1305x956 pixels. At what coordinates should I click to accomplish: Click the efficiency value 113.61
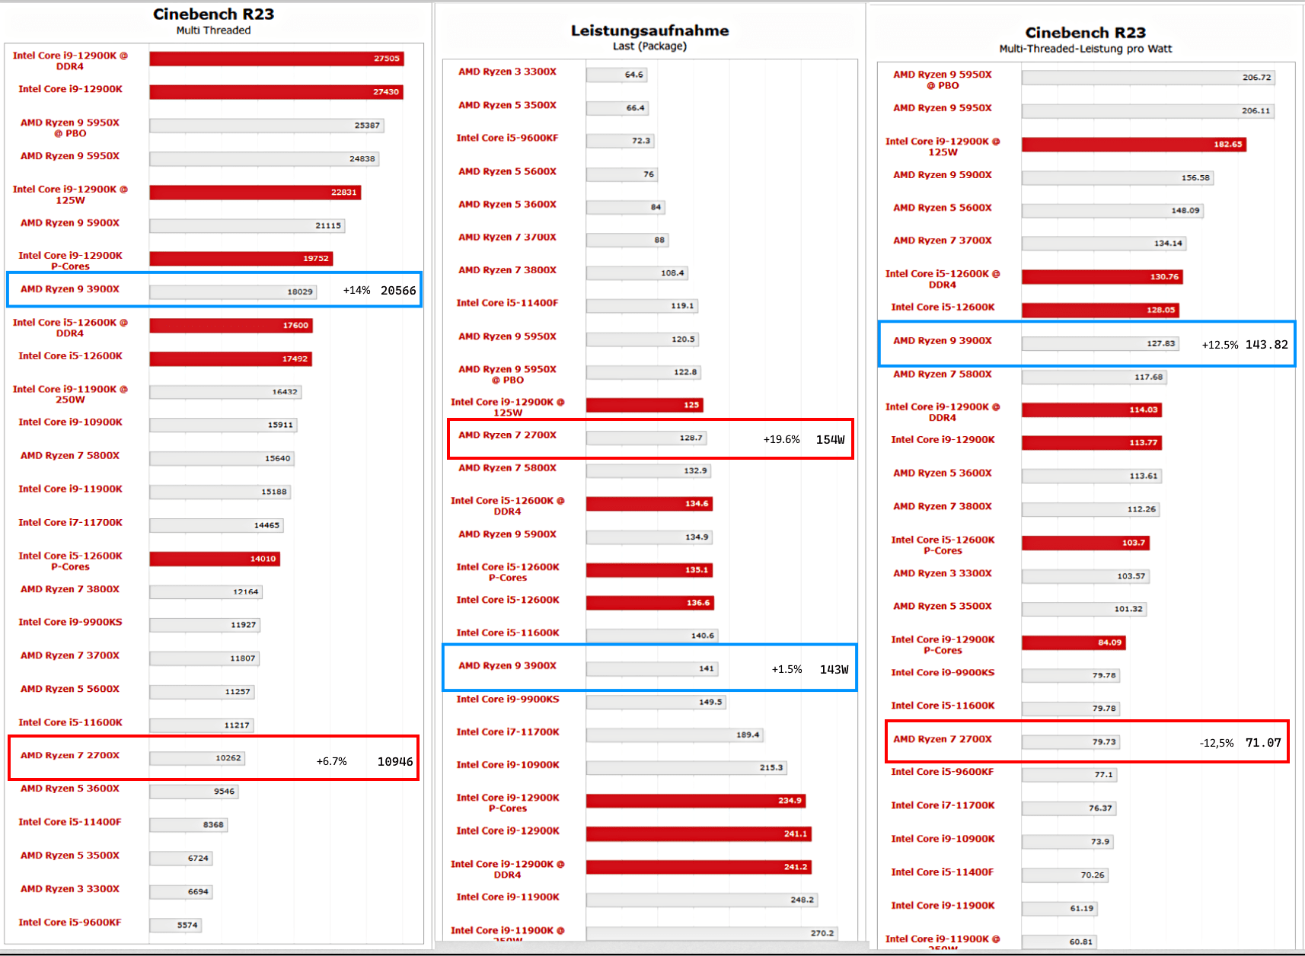coord(1144,476)
